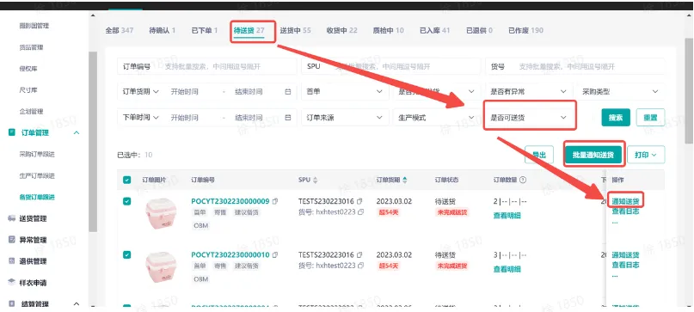
Task: Click 查看日志 for order POCYT2302230000010
Action: [625, 265]
